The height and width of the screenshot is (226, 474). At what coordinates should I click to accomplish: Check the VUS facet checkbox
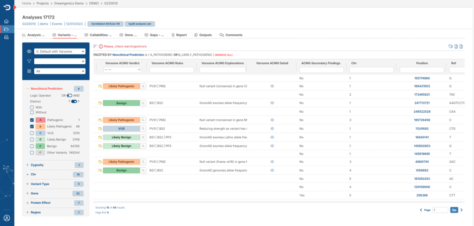[x=32, y=133]
